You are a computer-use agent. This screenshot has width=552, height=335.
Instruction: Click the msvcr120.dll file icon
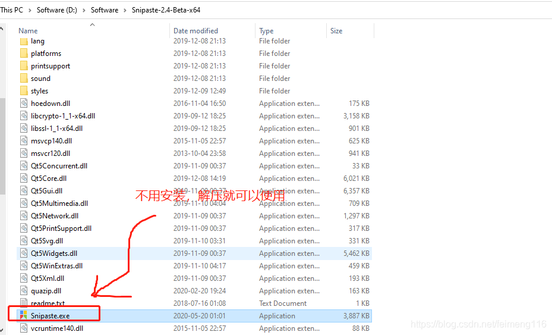24,154
